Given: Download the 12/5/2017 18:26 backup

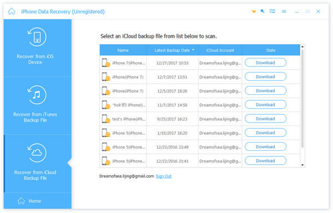Looking at the screenshot, I should pyautogui.click(x=265, y=90).
